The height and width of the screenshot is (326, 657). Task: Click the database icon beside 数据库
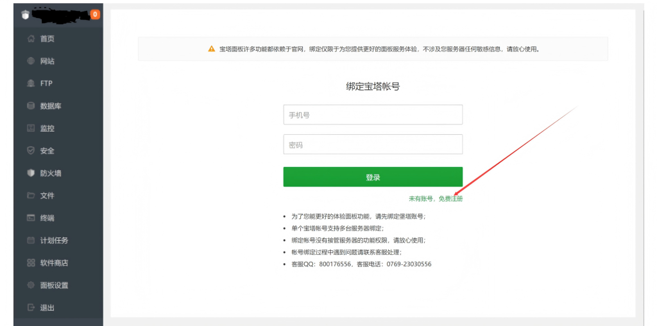pyautogui.click(x=31, y=106)
